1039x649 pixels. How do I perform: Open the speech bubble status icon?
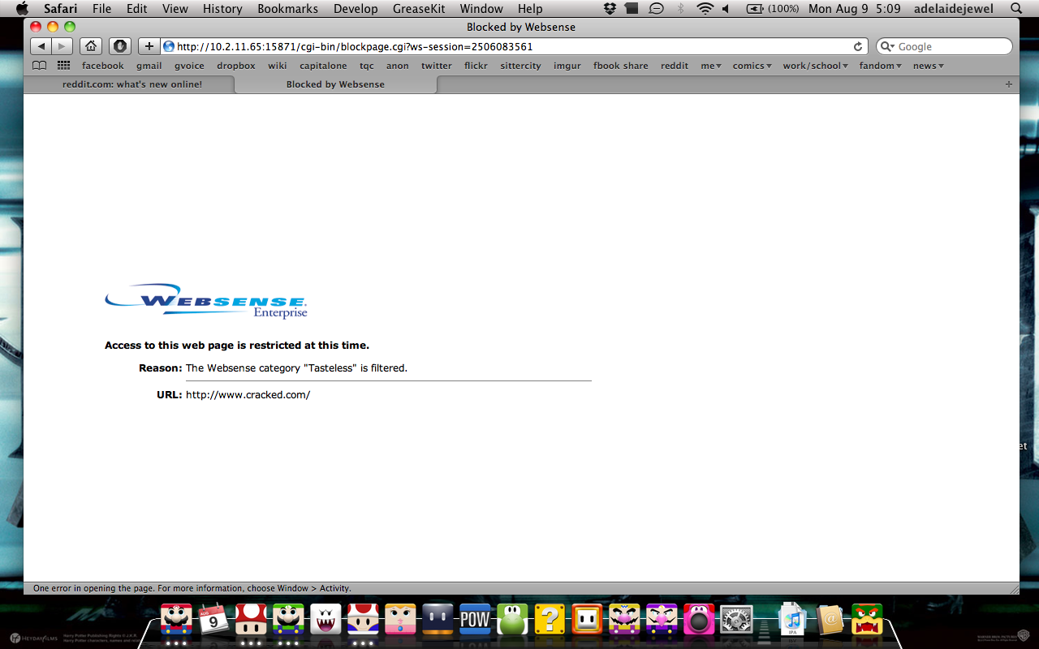657,8
